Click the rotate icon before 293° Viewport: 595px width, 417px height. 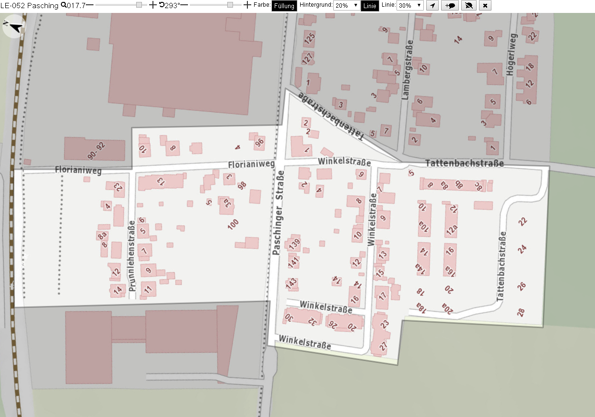pos(162,5)
